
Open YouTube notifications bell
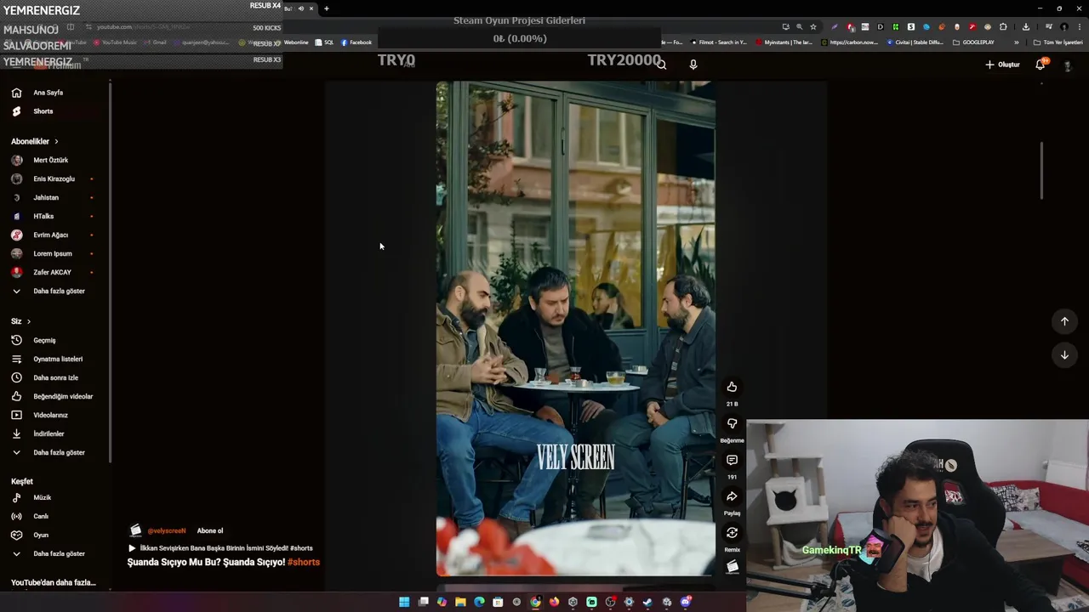pyautogui.click(x=1040, y=65)
